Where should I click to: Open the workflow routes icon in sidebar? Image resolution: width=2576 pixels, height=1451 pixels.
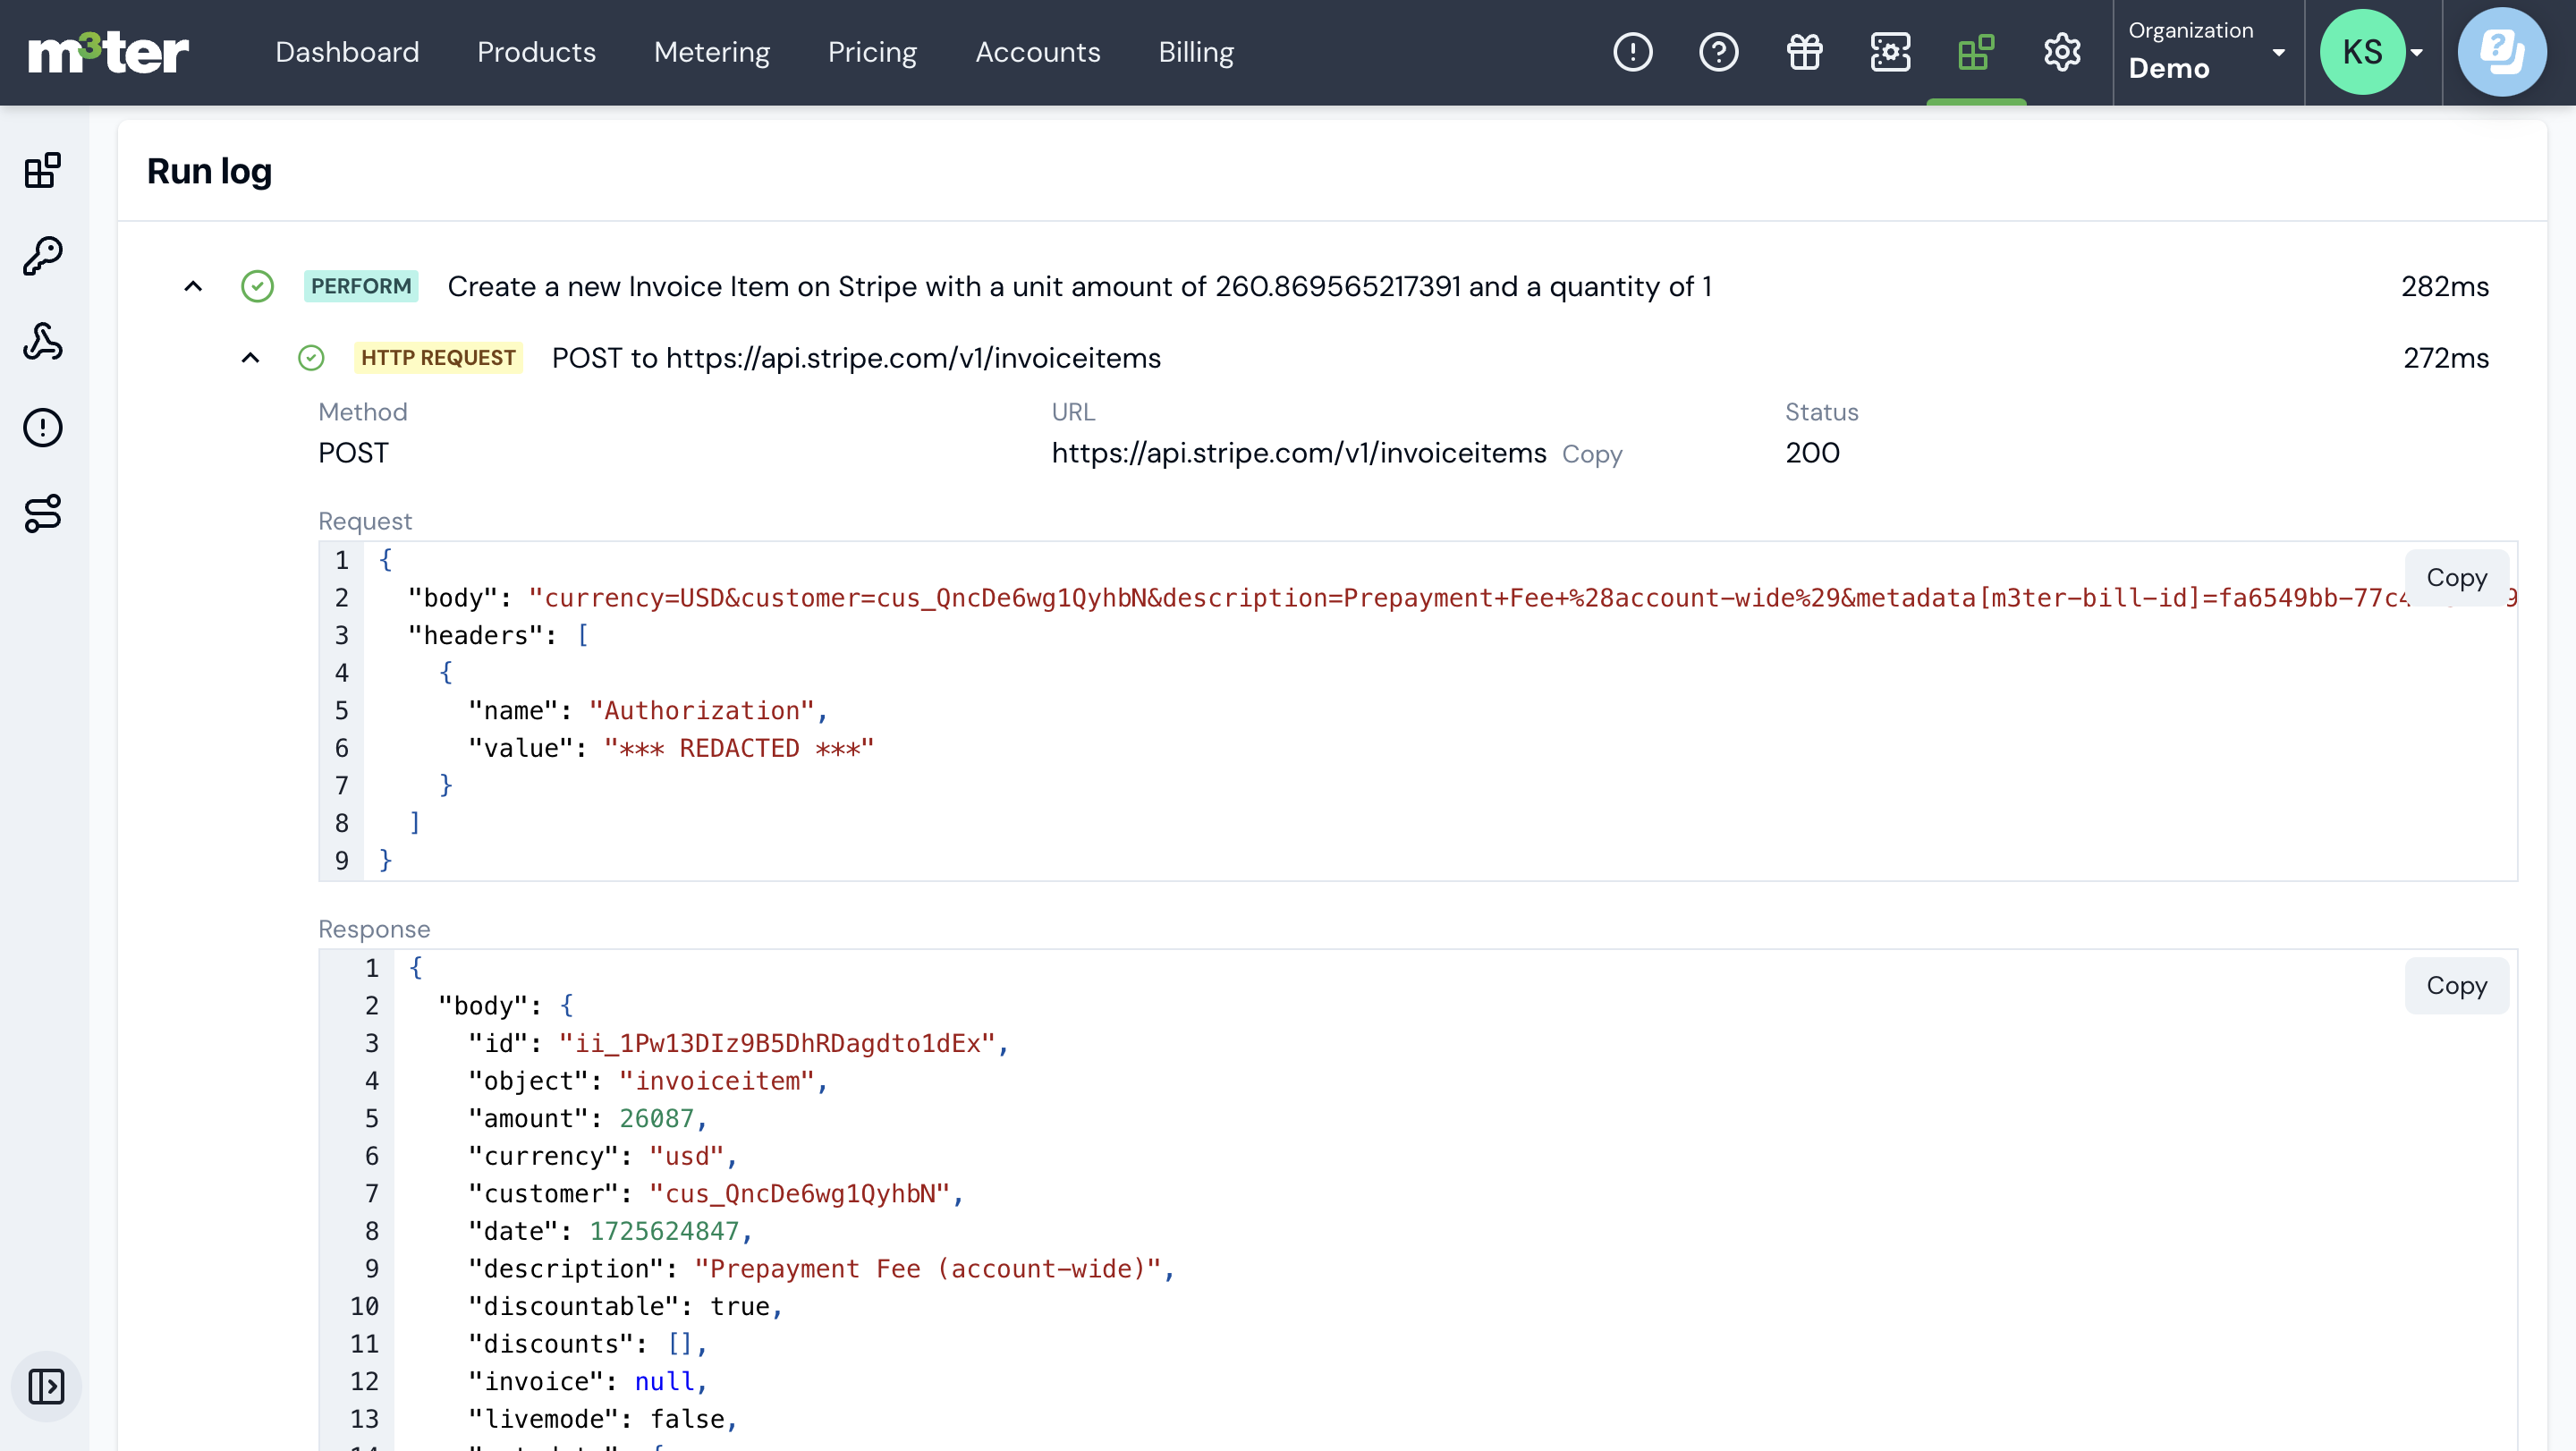43,513
